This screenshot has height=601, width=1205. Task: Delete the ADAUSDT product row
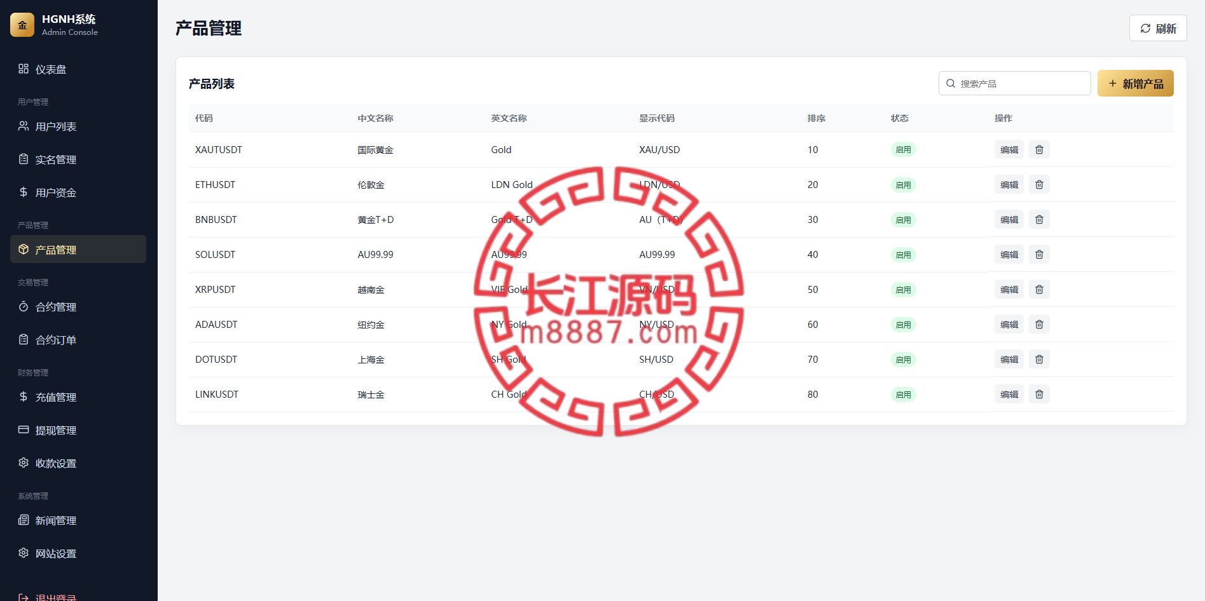point(1039,325)
